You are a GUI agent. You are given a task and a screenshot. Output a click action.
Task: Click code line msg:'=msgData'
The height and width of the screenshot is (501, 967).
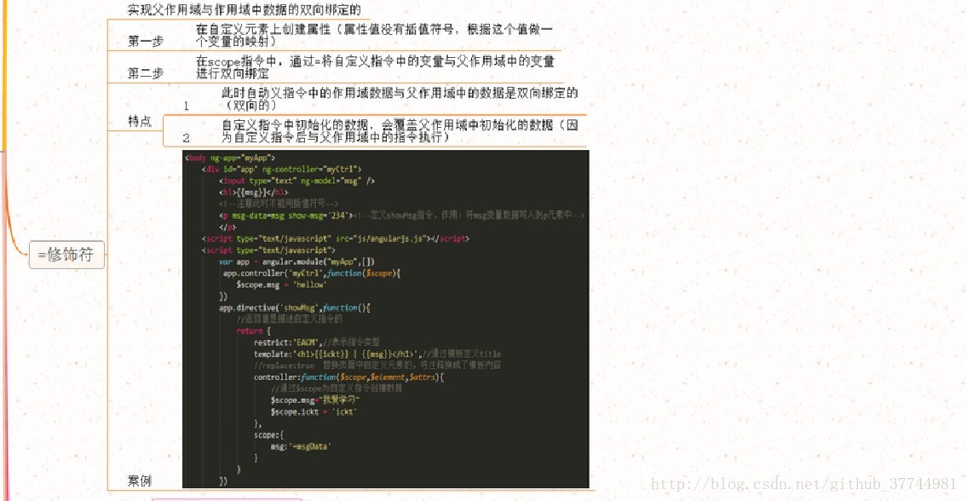301,446
